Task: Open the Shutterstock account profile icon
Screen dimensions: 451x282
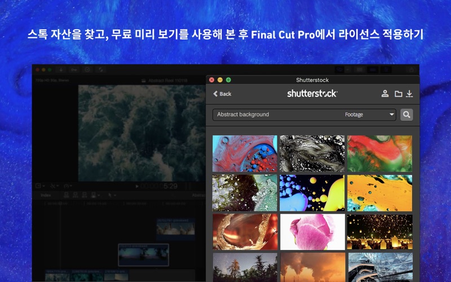Action: tap(385, 94)
